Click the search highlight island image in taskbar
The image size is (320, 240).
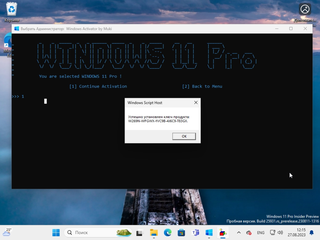pos(124,232)
